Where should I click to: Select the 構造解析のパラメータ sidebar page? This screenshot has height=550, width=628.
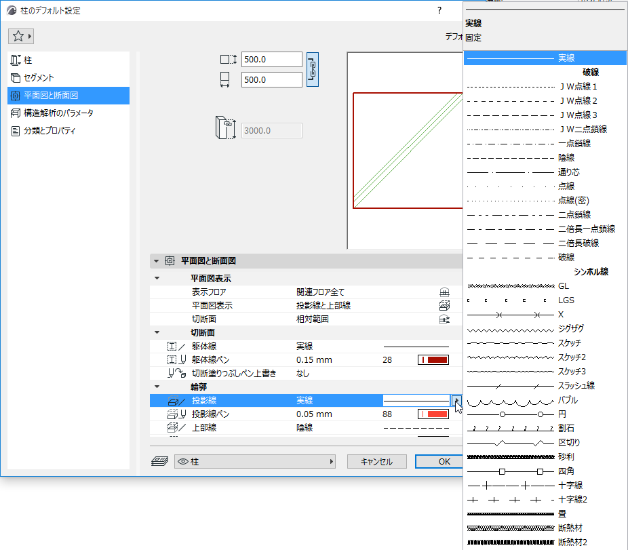(68, 113)
